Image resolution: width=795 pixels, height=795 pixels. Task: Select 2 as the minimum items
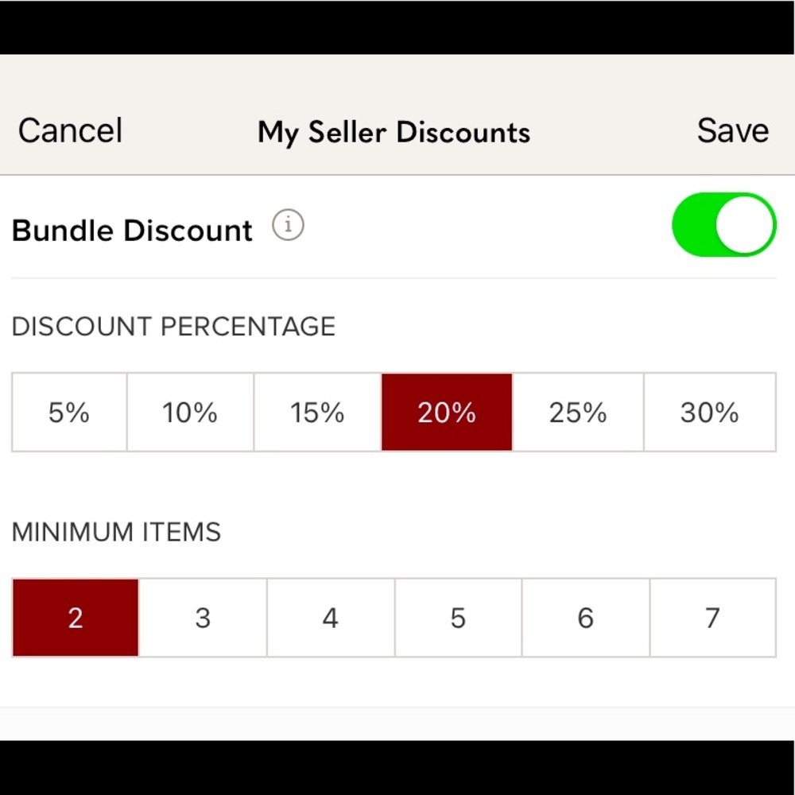point(74,618)
